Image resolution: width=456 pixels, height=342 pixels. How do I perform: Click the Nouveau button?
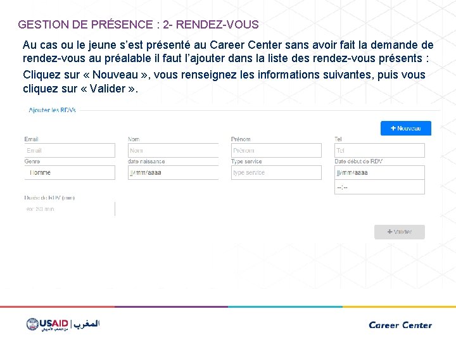[x=405, y=128]
